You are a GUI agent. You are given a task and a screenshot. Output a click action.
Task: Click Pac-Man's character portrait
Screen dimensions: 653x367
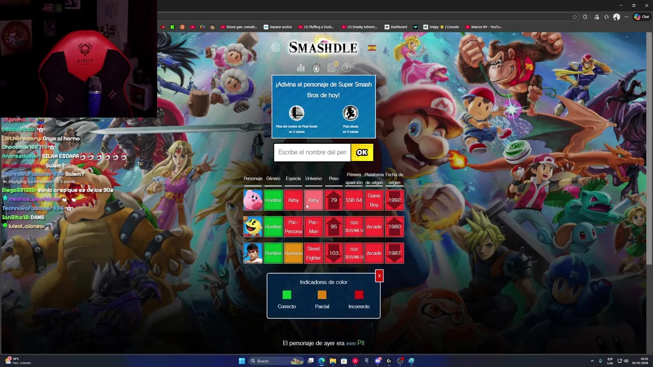(253, 227)
